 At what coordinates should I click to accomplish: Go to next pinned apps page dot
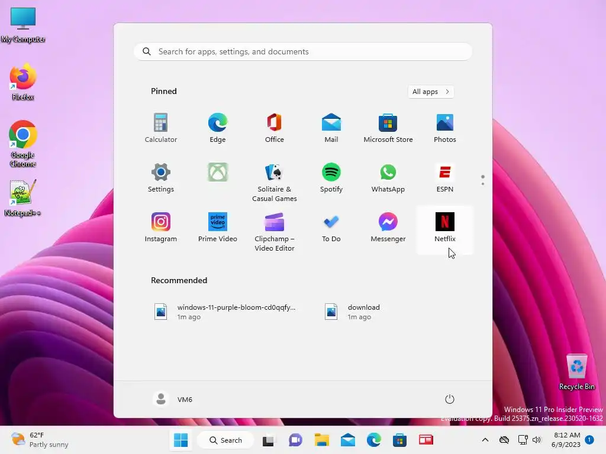point(483,184)
